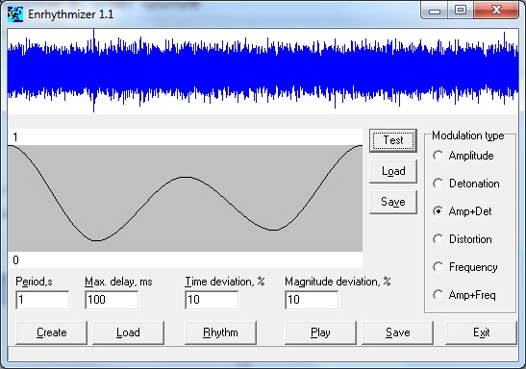This screenshot has height=369, width=526.
Task: Play the processed audio
Action: tap(320, 332)
